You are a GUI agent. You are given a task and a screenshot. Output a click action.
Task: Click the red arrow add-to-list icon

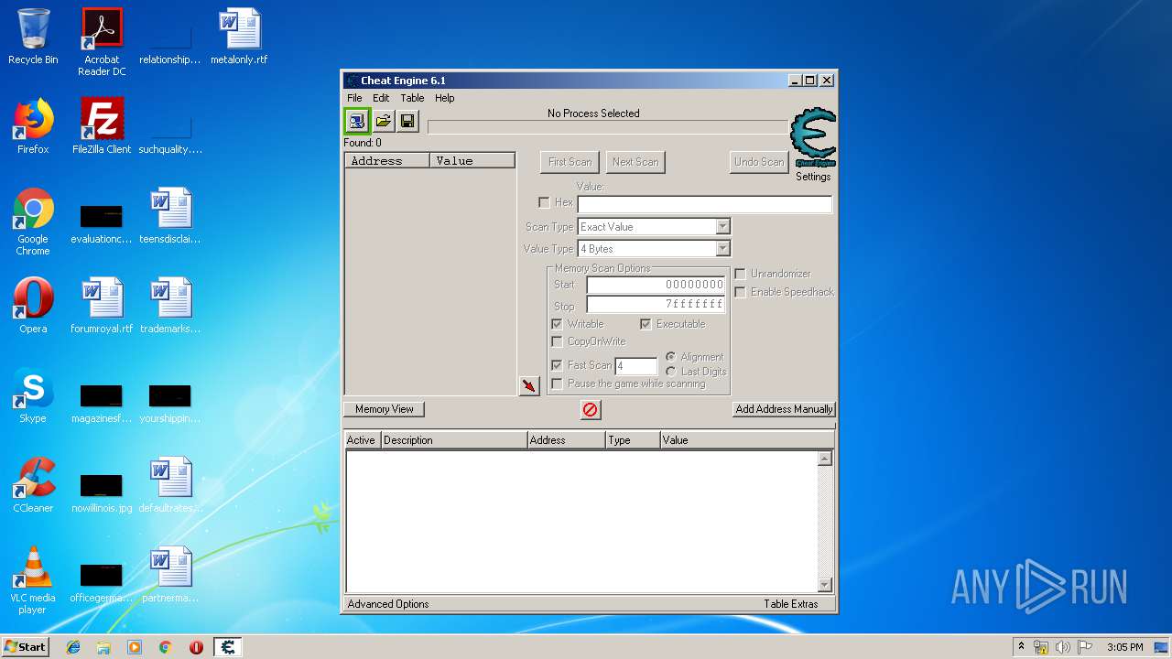click(529, 385)
